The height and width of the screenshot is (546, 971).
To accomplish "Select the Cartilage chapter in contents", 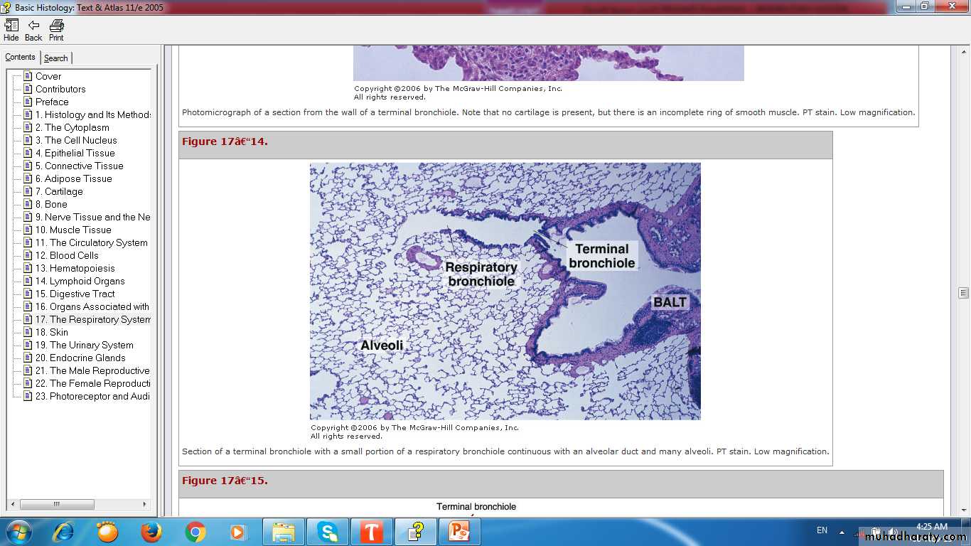I will click(x=63, y=191).
